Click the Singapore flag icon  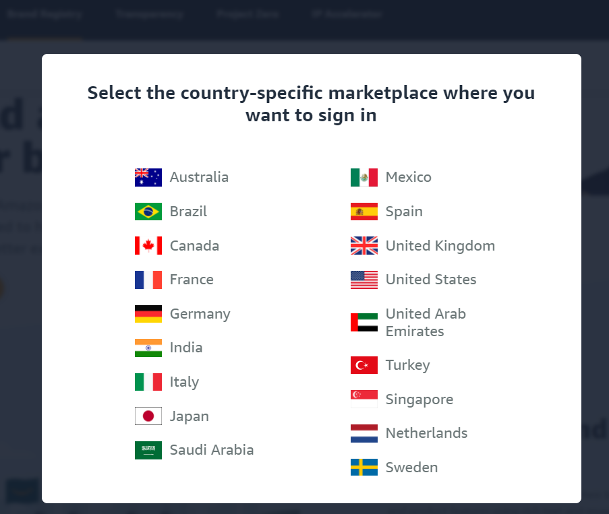[x=364, y=399]
